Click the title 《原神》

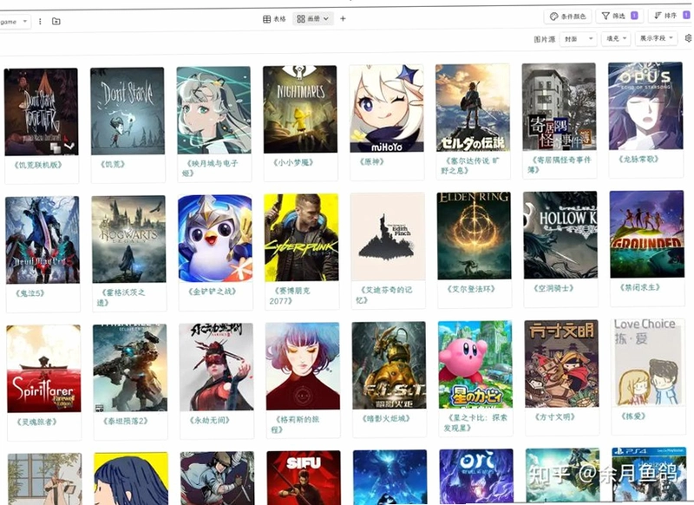(371, 161)
